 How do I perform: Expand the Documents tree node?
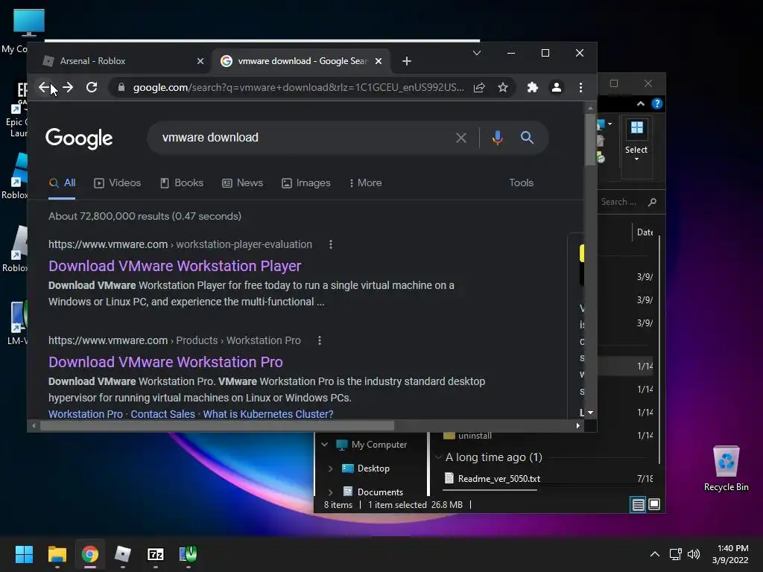click(x=330, y=492)
